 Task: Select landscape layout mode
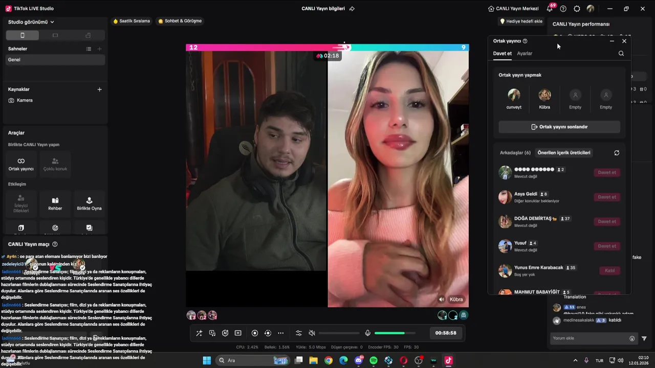[55, 35]
